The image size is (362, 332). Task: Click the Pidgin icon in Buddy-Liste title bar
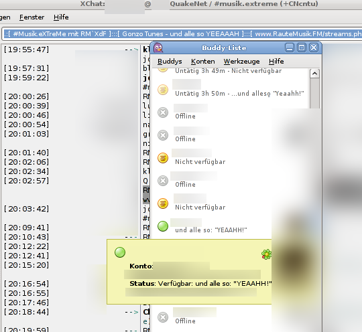(x=158, y=48)
